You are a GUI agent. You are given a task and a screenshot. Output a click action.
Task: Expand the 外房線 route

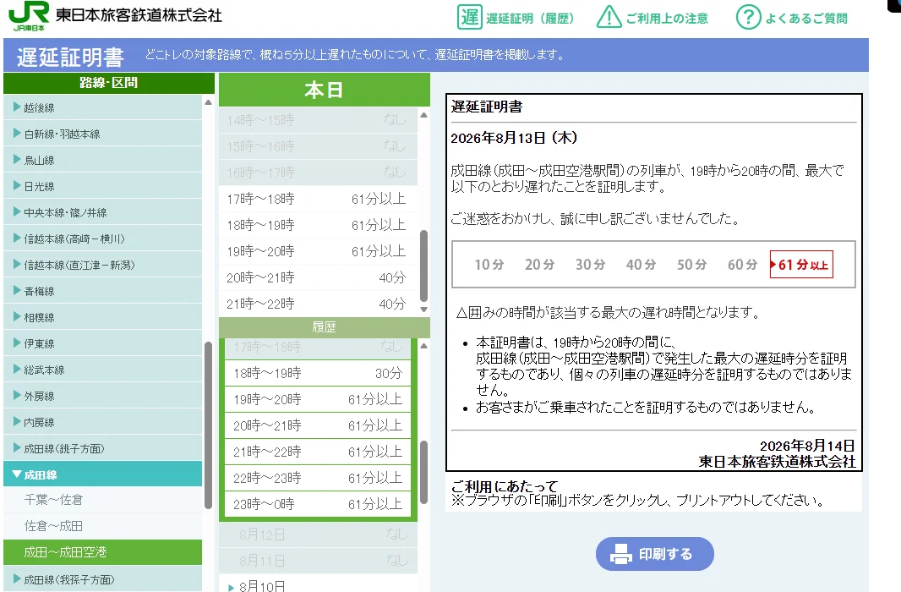tap(103, 396)
